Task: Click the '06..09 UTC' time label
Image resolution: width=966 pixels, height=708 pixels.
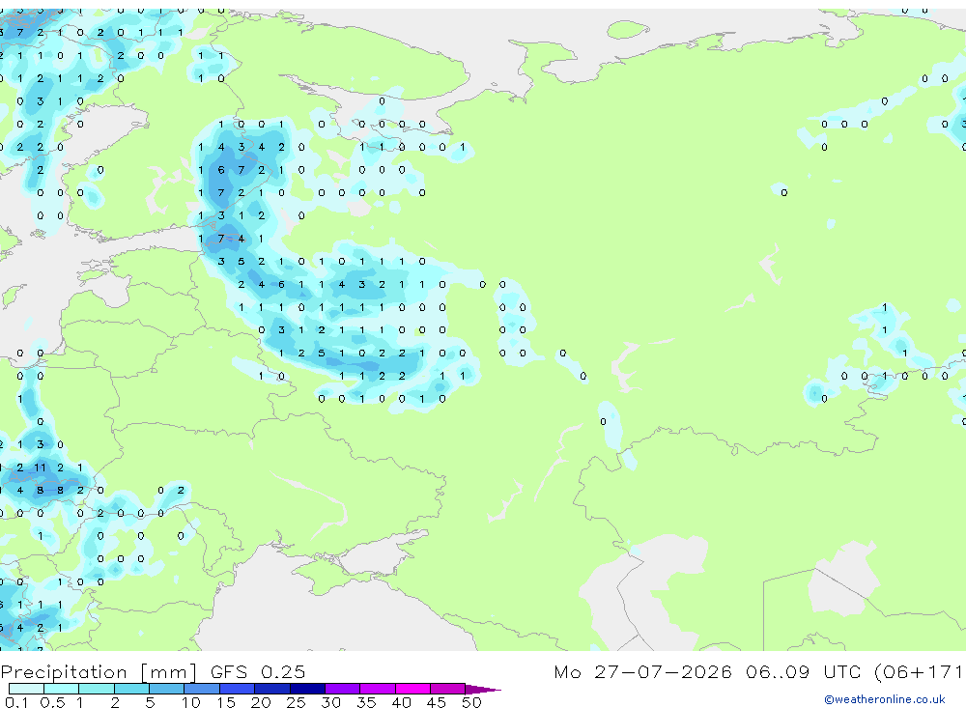Action: click(x=804, y=671)
